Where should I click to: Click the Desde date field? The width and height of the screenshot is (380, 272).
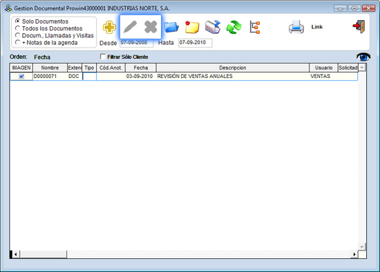click(136, 43)
